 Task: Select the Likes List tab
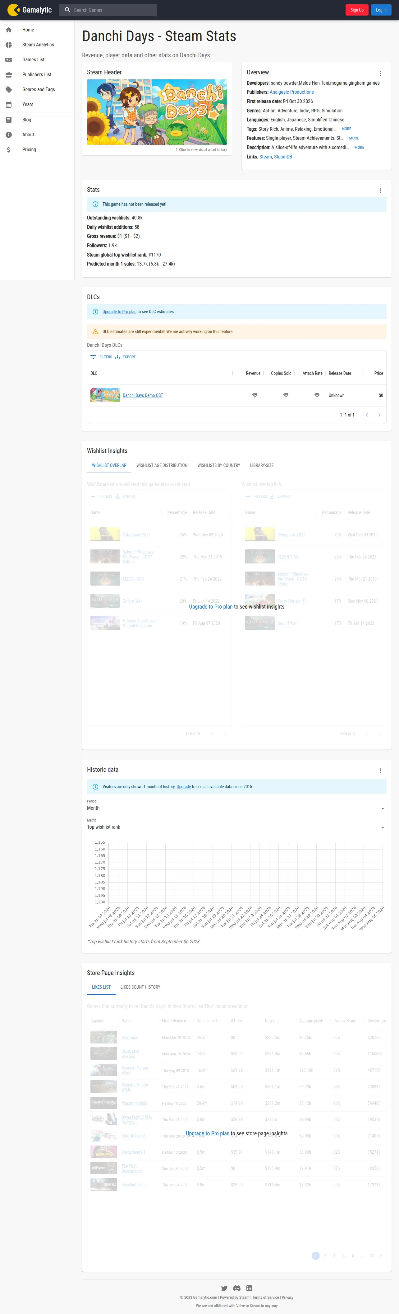pyautogui.click(x=101, y=987)
